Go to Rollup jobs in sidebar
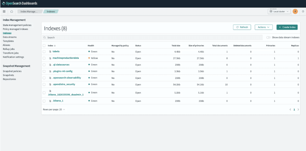 coord(9,49)
